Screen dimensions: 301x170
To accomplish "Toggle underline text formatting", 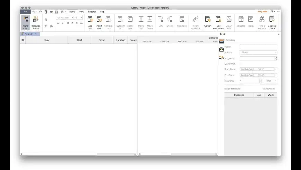I will pos(77,23).
